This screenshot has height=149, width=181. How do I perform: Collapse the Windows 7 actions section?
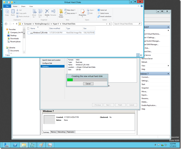(x=168, y=74)
